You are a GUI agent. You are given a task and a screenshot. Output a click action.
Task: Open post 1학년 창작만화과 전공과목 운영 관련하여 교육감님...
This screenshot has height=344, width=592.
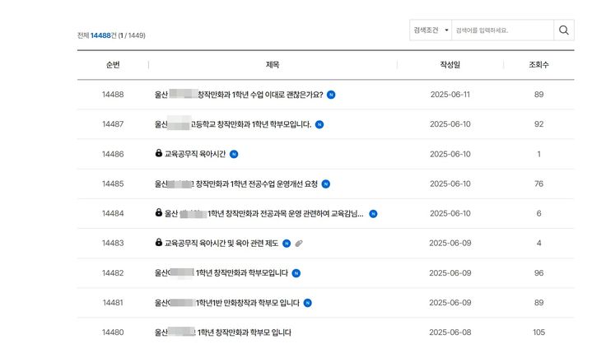[x=264, y=213]
